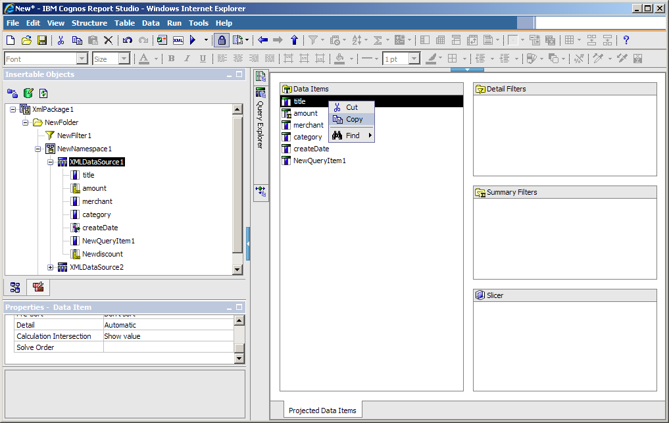Click the down arrow of the tree scrollbar

[237, 269]
